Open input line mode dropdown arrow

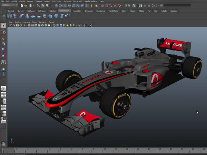coord(159,5)
